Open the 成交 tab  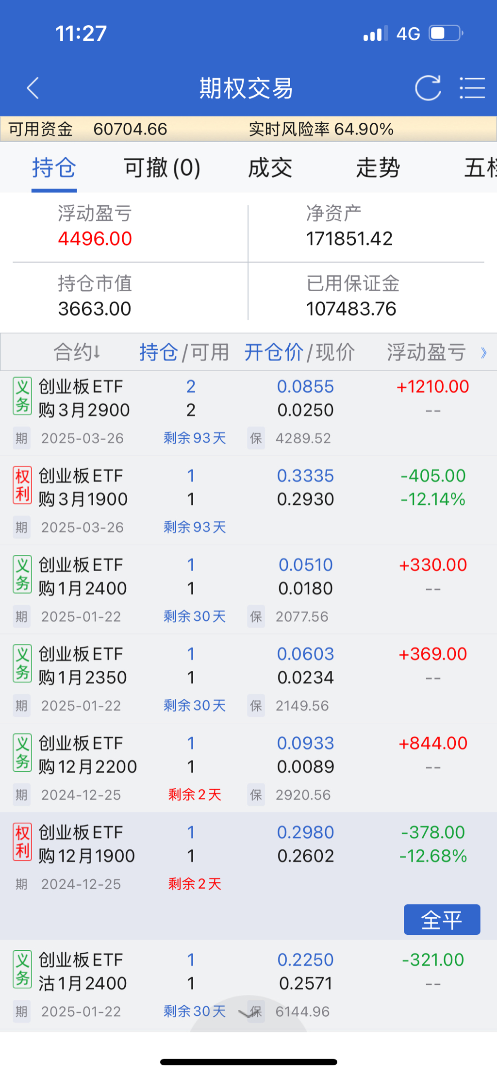(270, 168)
